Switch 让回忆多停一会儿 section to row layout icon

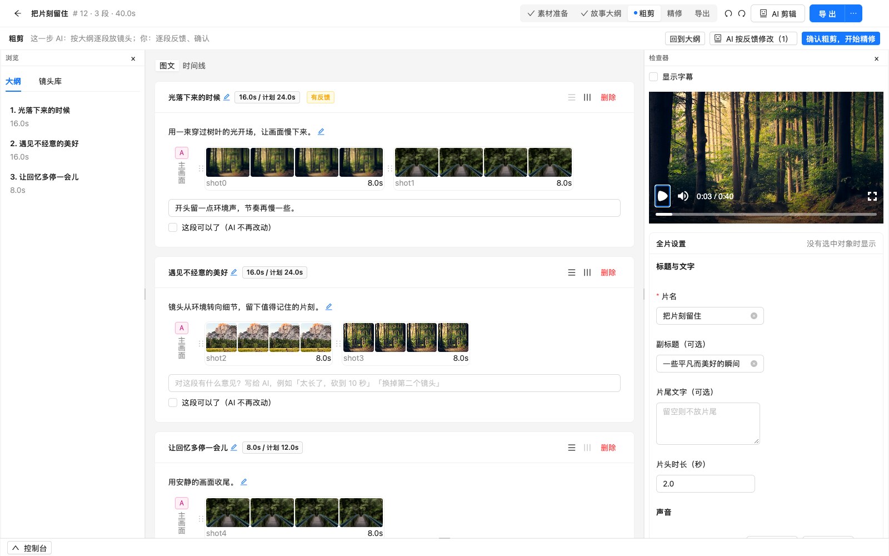click(x=572, y=448)
